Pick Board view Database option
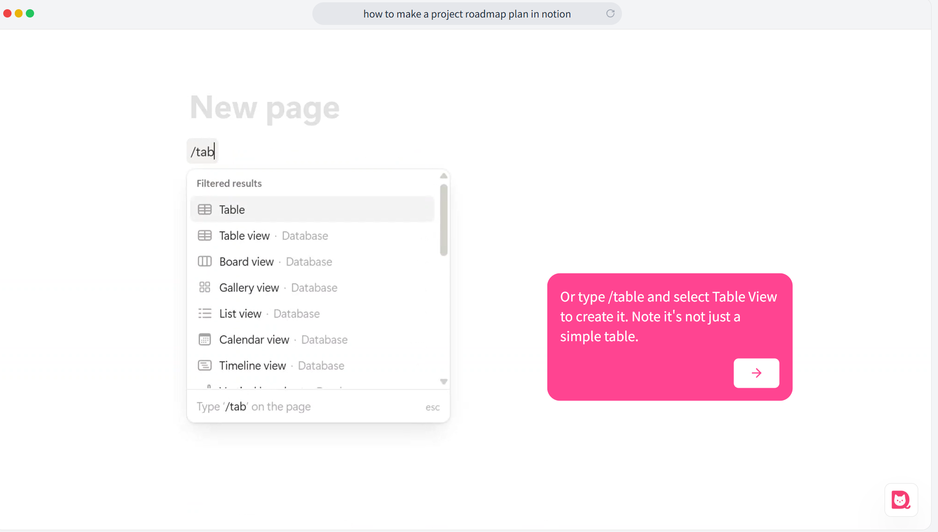 click(x=312, y=261)
